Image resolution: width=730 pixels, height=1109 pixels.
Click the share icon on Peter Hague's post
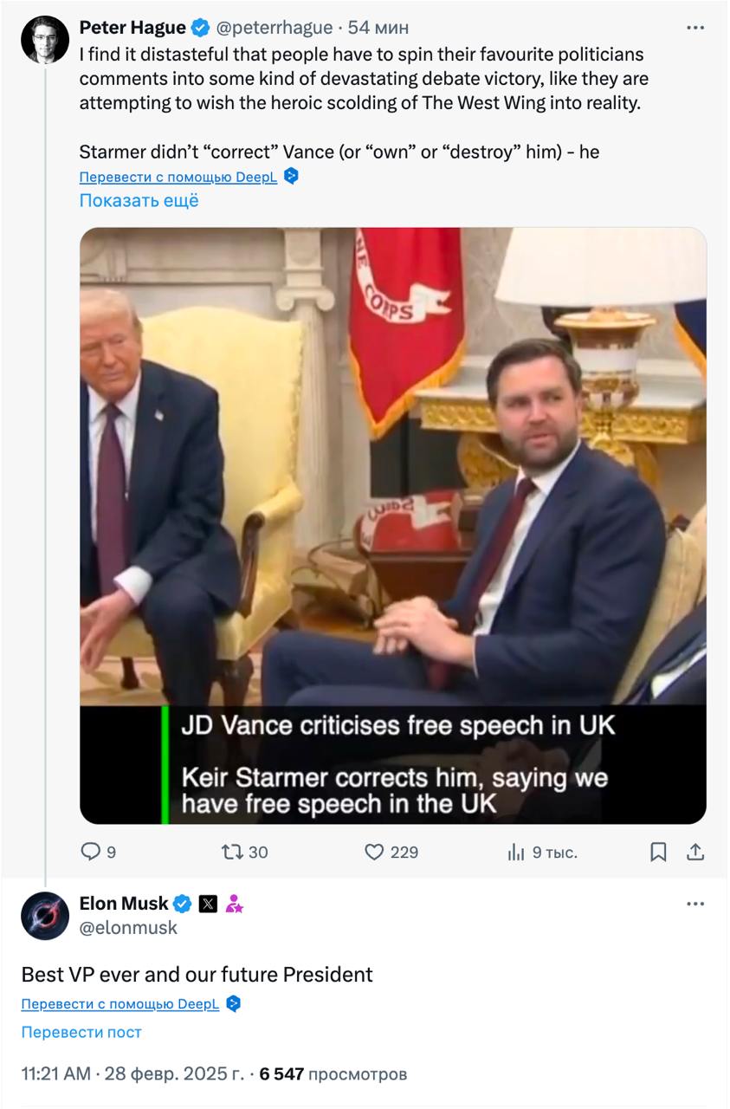point(694,852)
